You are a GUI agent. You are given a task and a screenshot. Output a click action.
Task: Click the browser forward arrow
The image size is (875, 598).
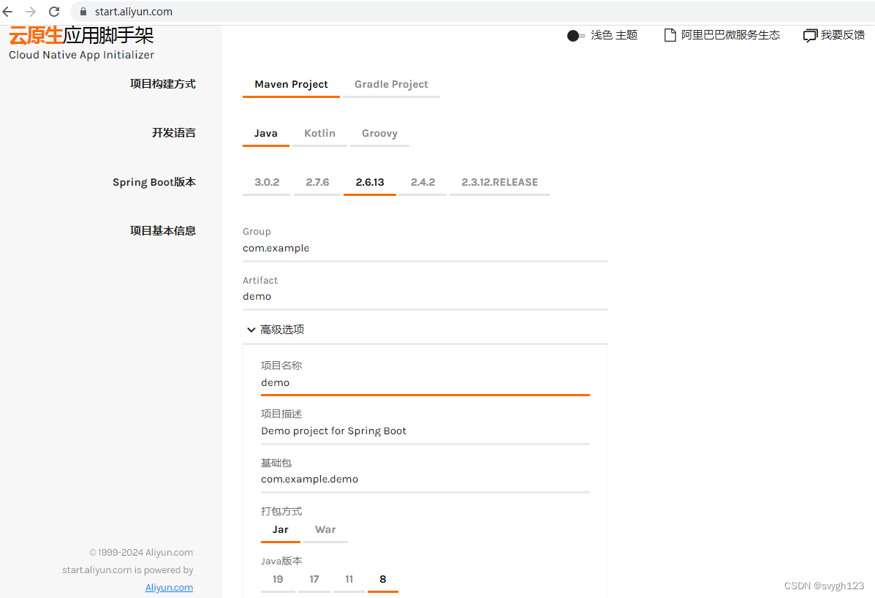click(x=31, y=12)
